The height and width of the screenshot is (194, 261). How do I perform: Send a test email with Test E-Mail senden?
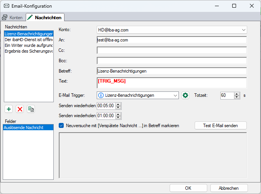coord(221,126)
